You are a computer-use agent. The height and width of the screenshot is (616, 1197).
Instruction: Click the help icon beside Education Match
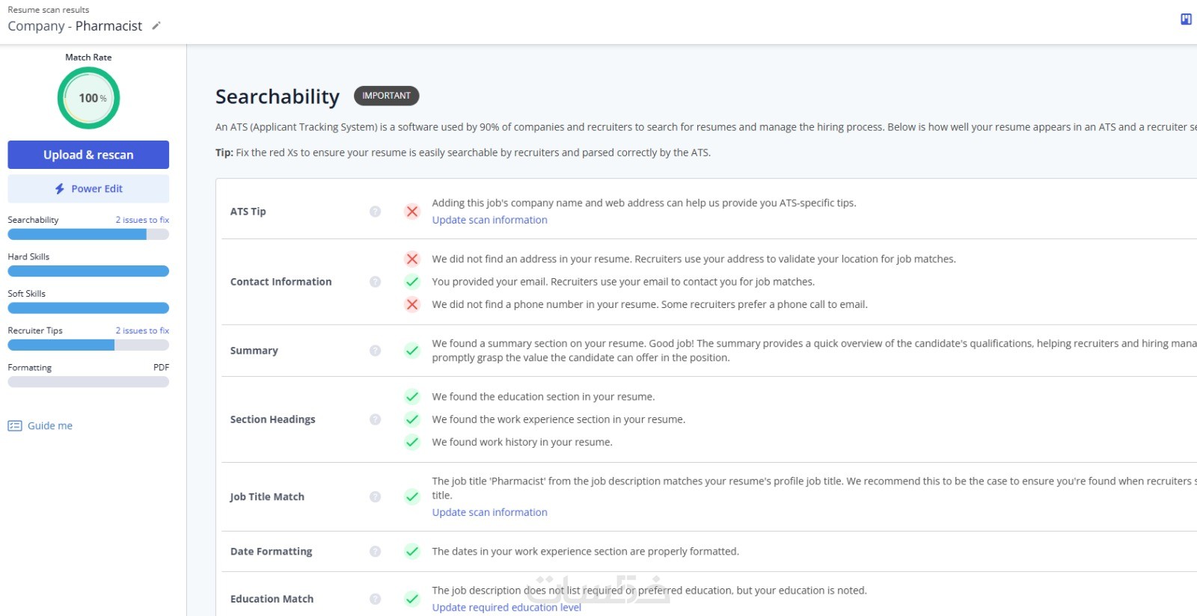(x=376, y=599)
